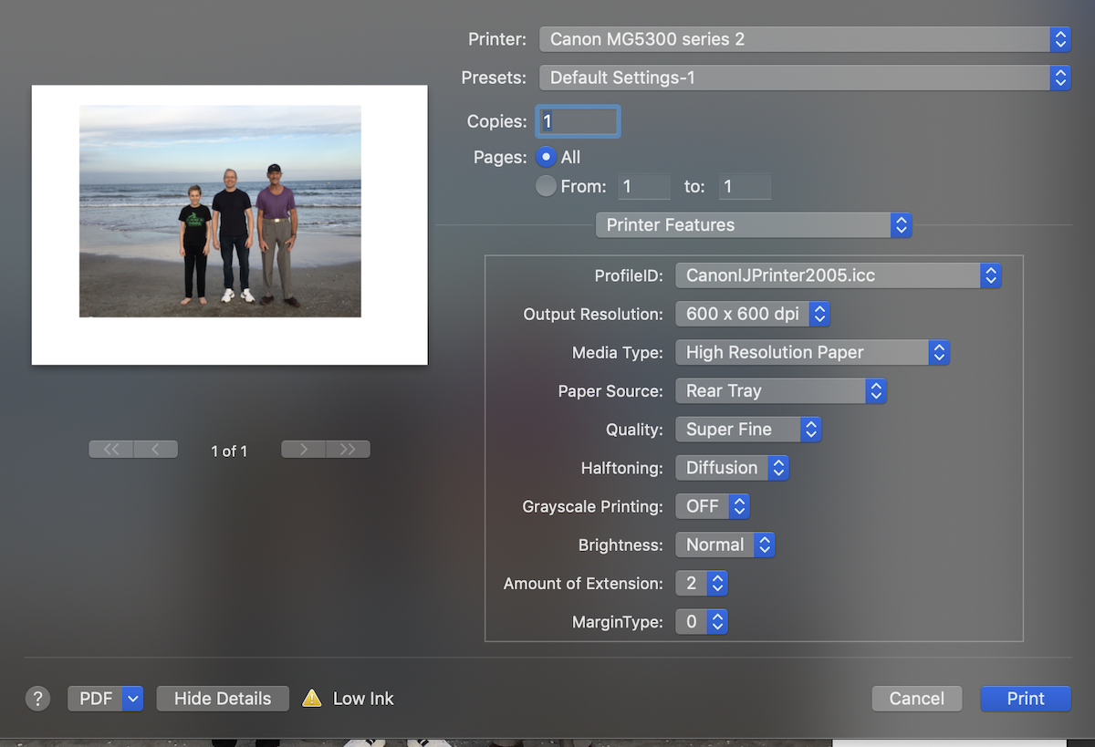This screenshot has height=747, width=1095.
Task: Click the Hide Details button
Action: (223, 699)
